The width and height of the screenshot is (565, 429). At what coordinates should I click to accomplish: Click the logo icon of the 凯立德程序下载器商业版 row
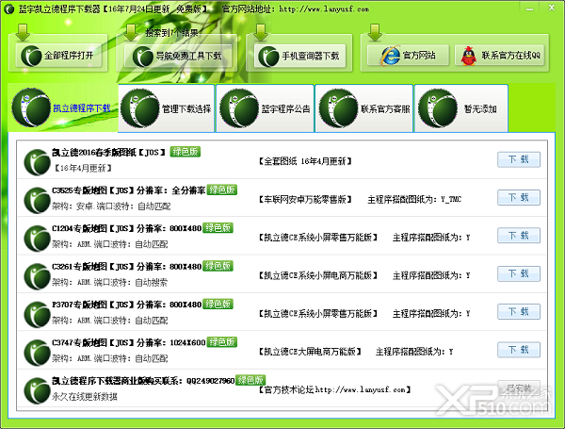(x=37, y=390)
